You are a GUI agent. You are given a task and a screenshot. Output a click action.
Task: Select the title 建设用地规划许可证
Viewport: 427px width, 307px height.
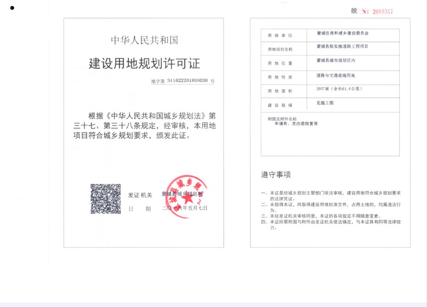click(x=144, y=64)
